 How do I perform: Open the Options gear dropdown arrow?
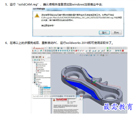click(x=77, y=48)
